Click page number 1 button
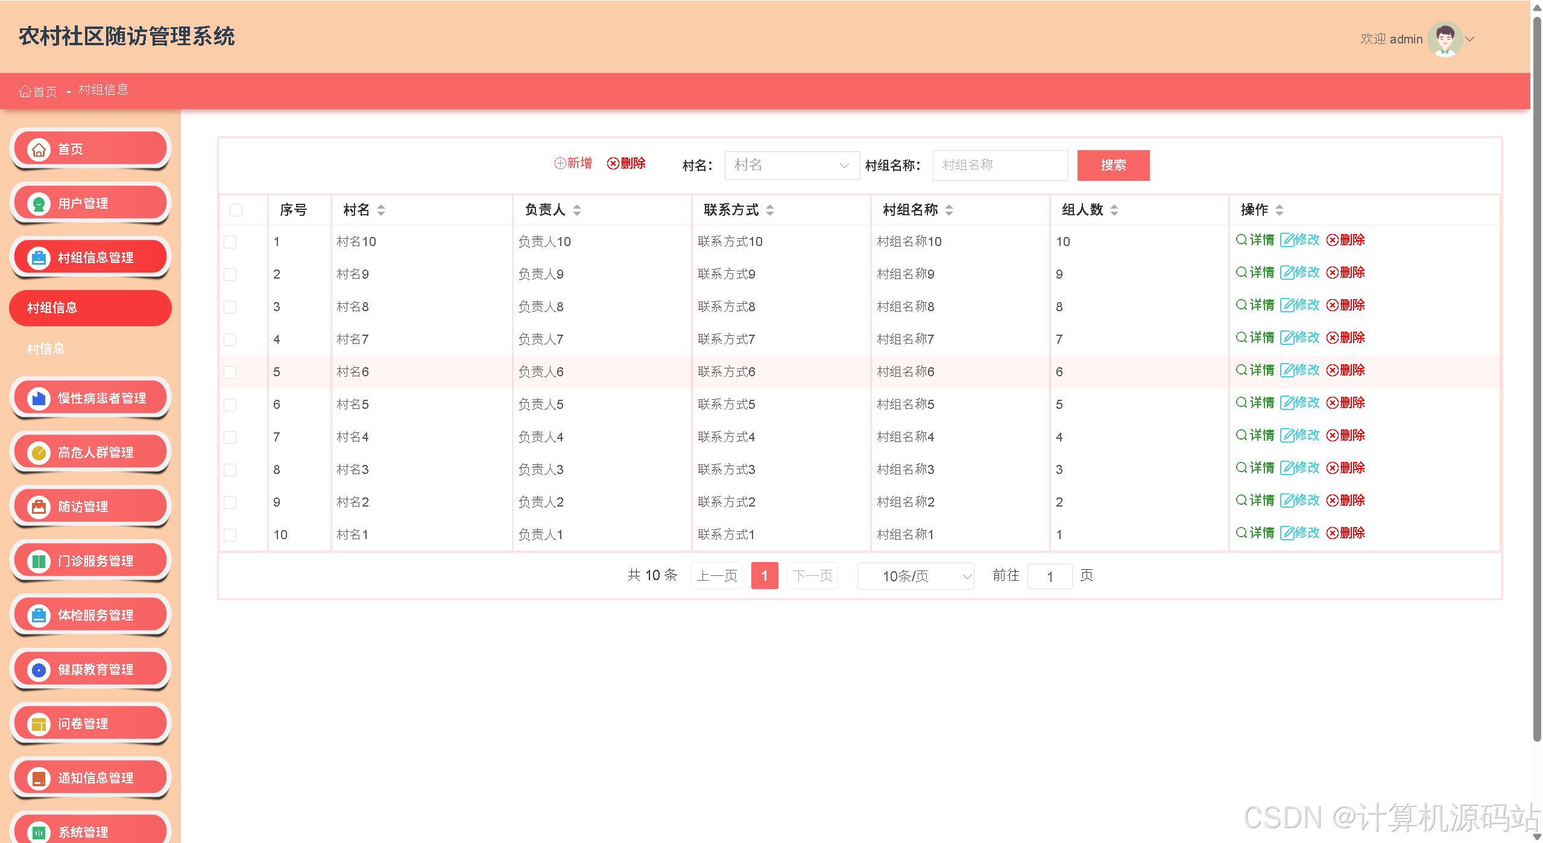 765,576
